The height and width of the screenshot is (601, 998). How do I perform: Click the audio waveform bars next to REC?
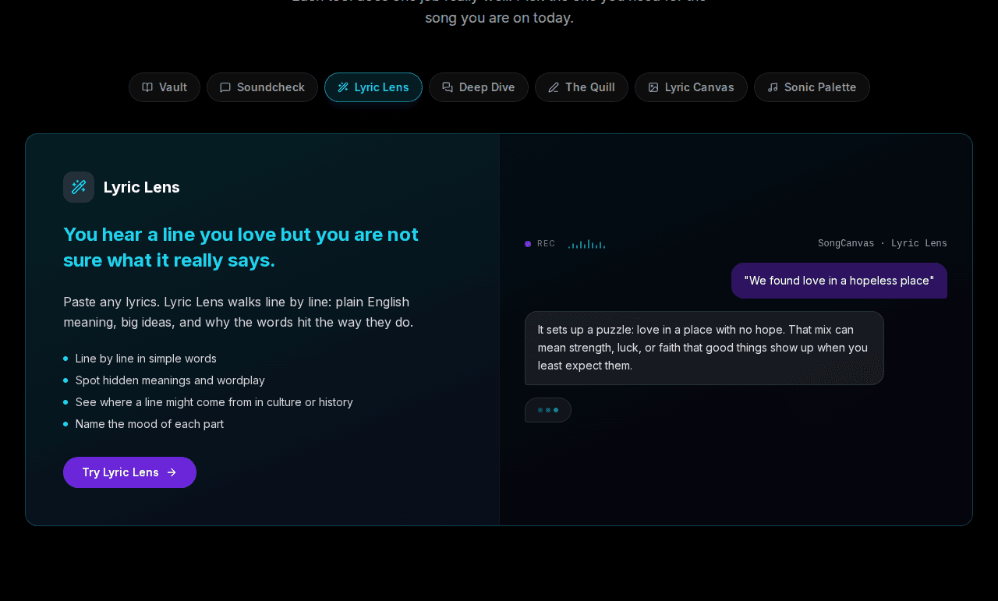(x=586, y=244)
